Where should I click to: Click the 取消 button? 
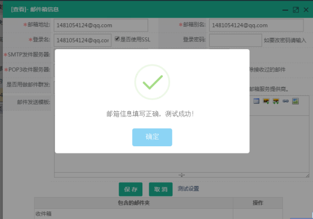160,189
